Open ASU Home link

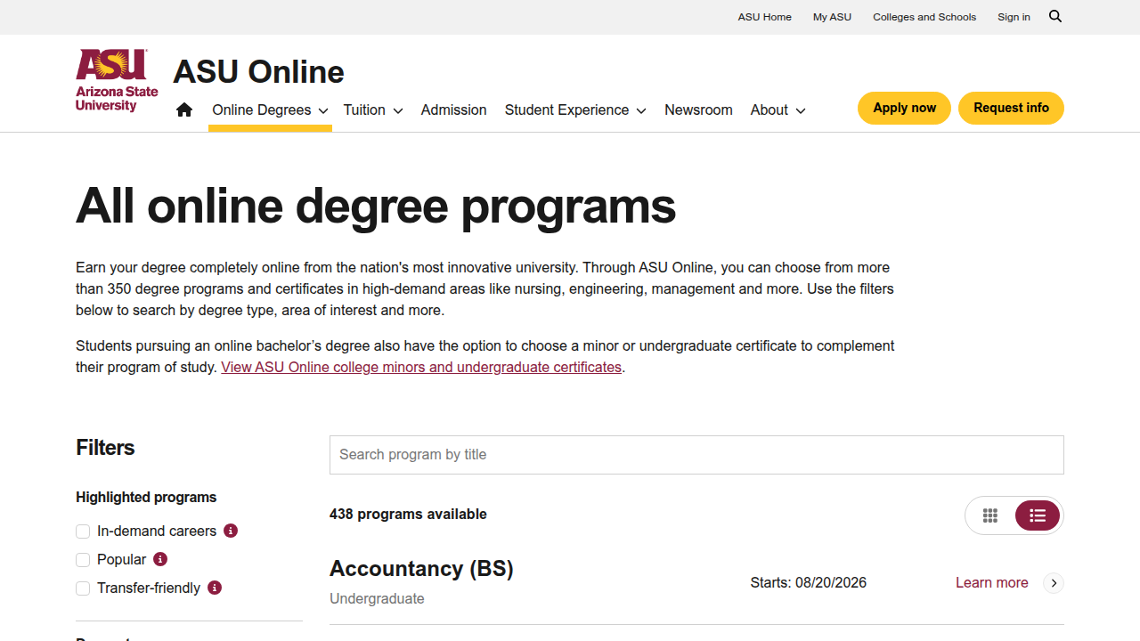765,17
